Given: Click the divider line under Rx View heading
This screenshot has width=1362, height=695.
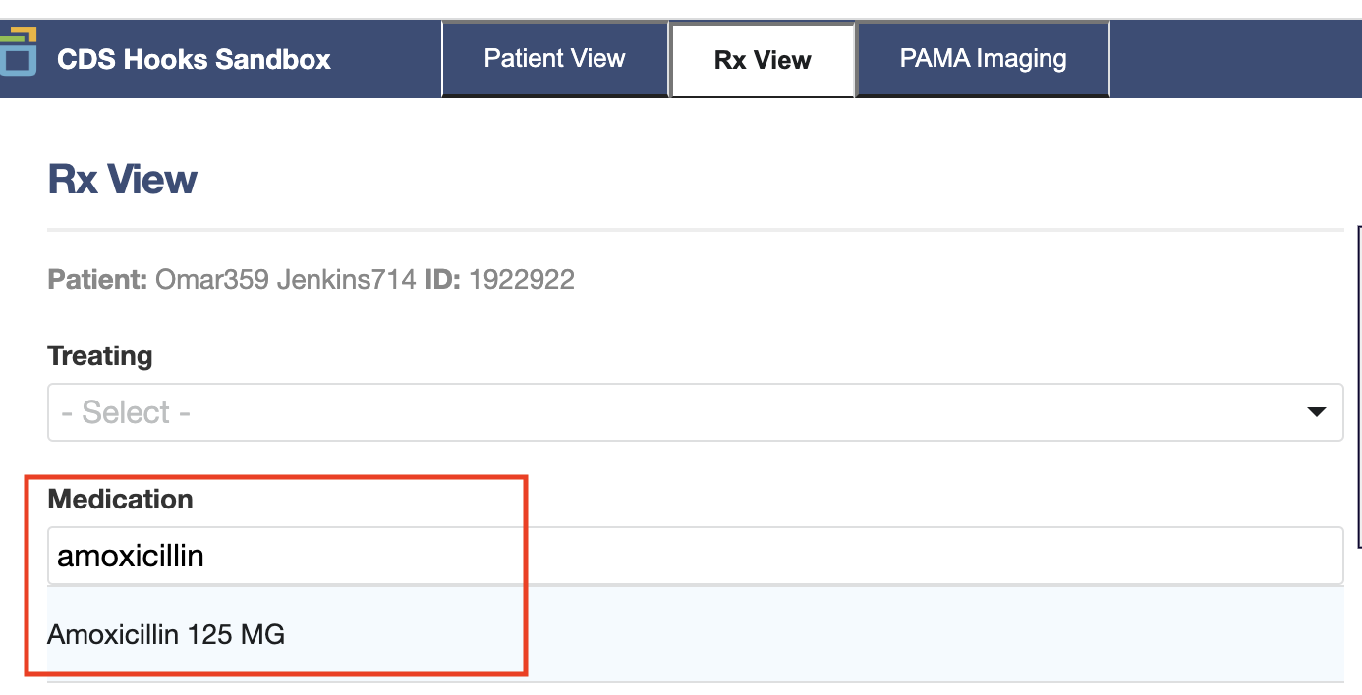Looking at the screenshot, I should click(x=695, y=230).
